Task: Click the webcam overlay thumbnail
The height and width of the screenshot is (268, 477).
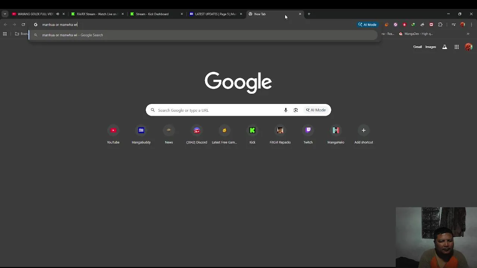Action: coord(436,237)
